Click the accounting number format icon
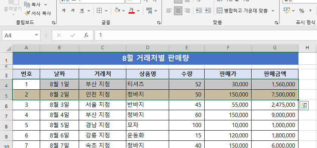Screen dimensions: 317x148 tap(286, 10)
